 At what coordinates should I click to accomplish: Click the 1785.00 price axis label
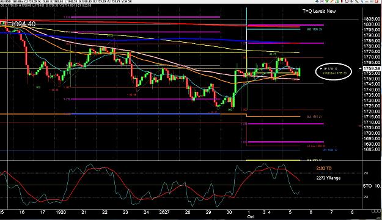pos(372,41)
